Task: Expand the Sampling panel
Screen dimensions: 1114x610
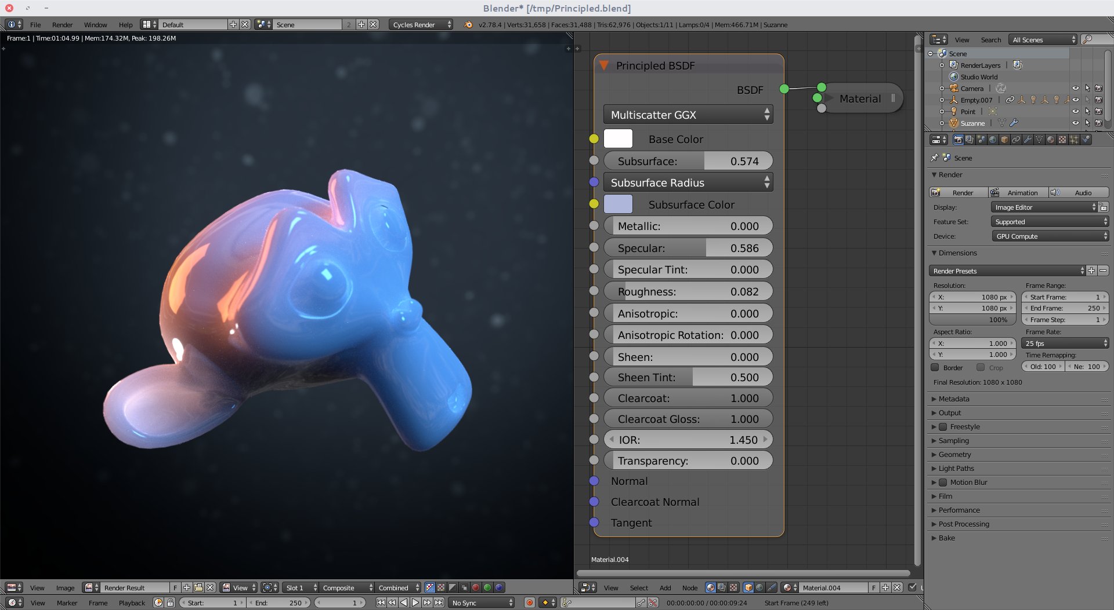Action: 953,441
